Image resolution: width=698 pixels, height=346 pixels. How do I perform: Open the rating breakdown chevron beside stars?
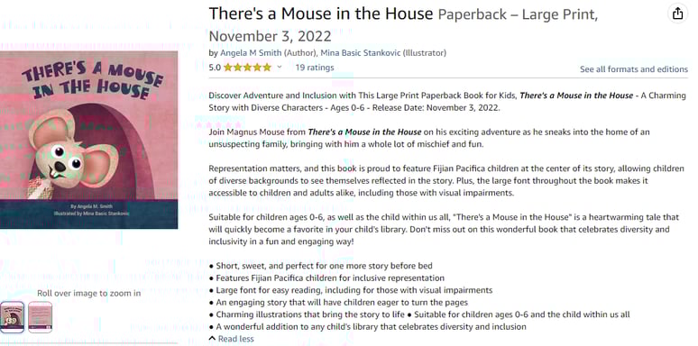pyautogui.click(x=280, y=68)
